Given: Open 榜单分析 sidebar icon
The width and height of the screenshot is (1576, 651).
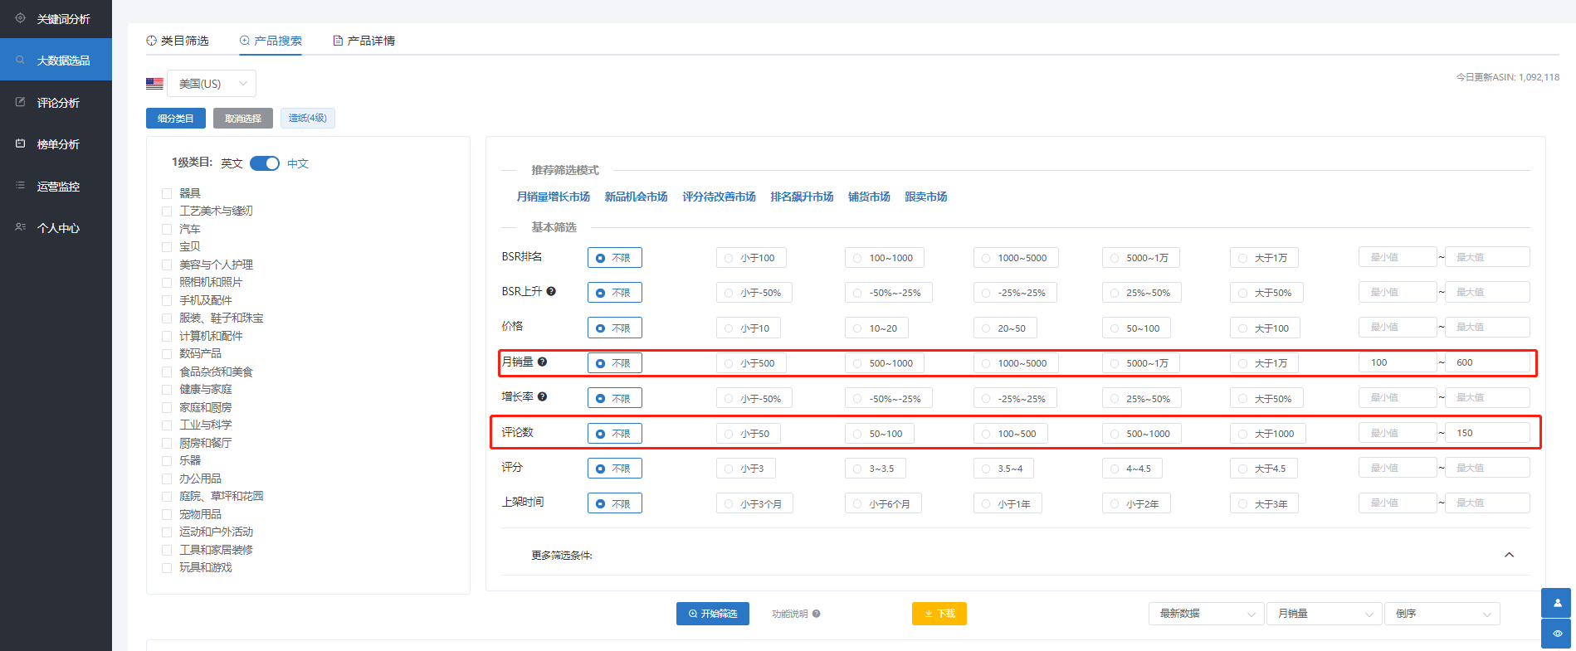Looking at the screenshot, I should coord(21,143).
